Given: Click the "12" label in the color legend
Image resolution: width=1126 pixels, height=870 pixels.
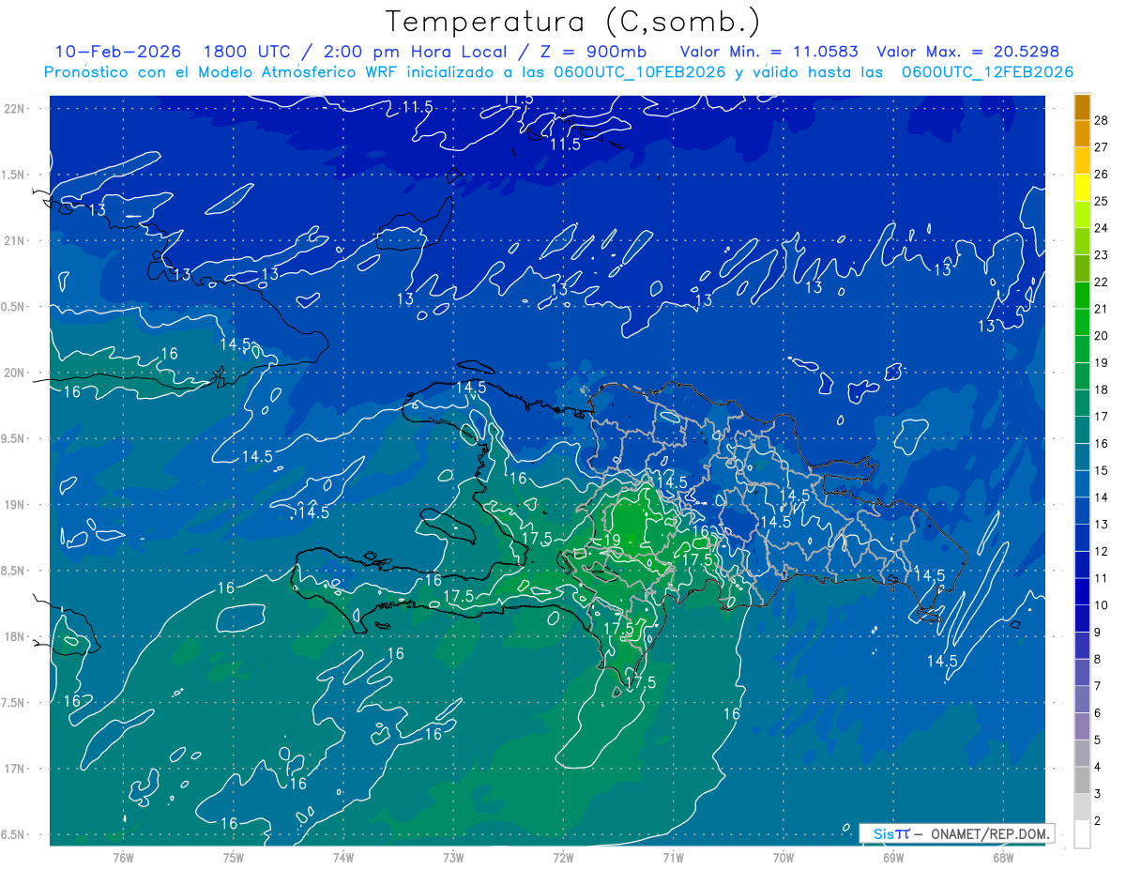Looking at the screenshot, I should coord(1102,551).
